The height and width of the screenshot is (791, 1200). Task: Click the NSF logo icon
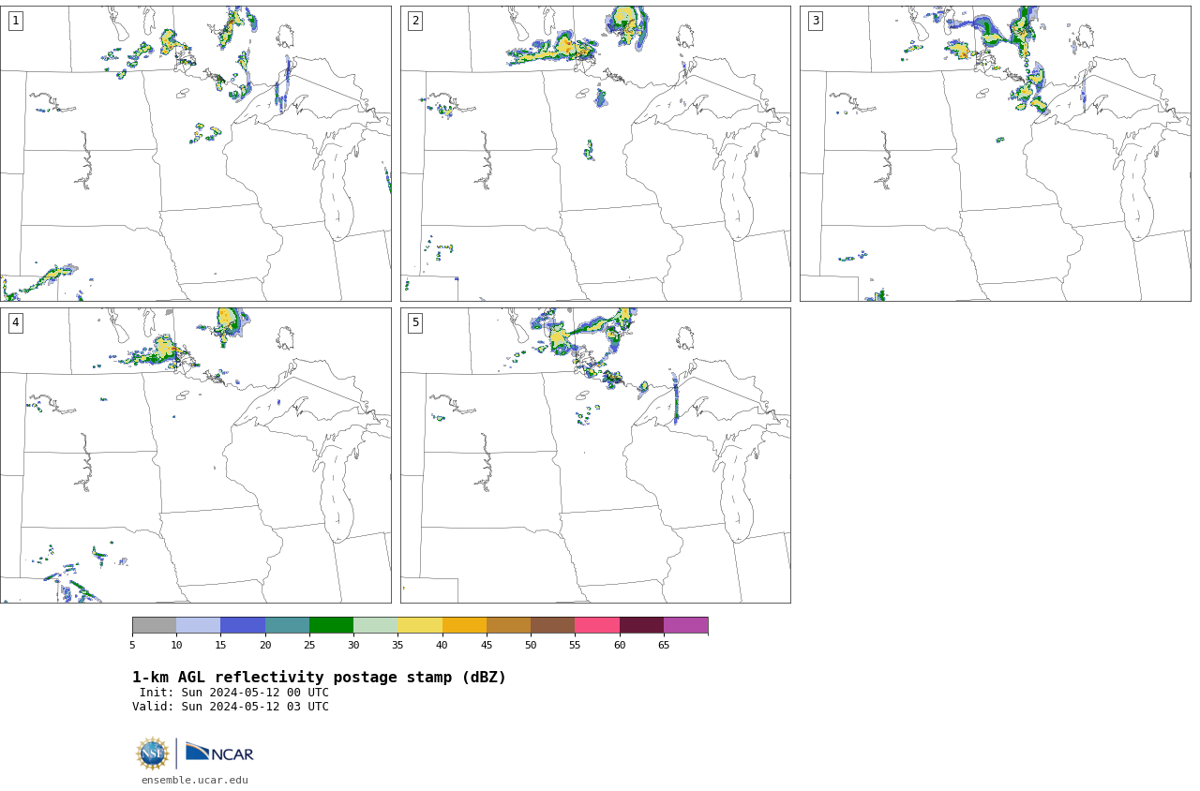point(152,754)
